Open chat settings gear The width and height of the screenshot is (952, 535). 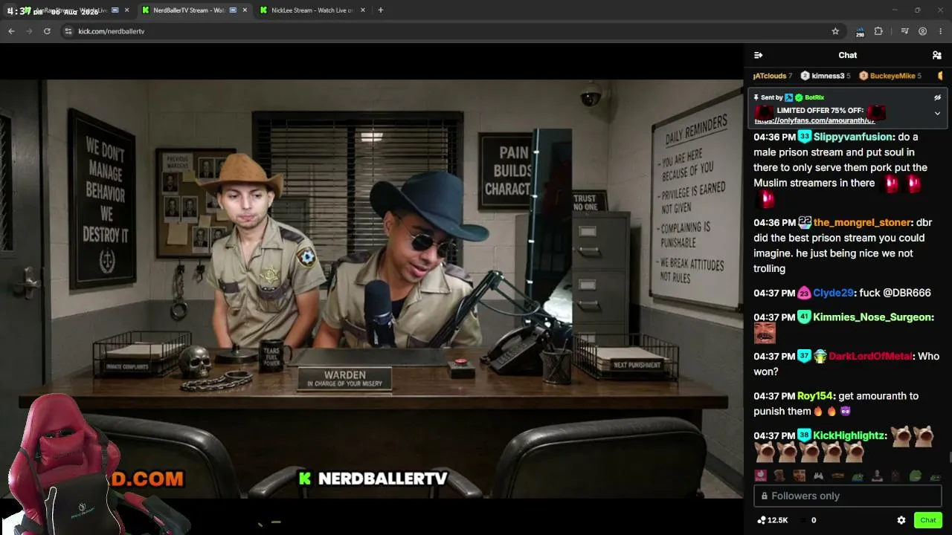click(x=901, y=520)
